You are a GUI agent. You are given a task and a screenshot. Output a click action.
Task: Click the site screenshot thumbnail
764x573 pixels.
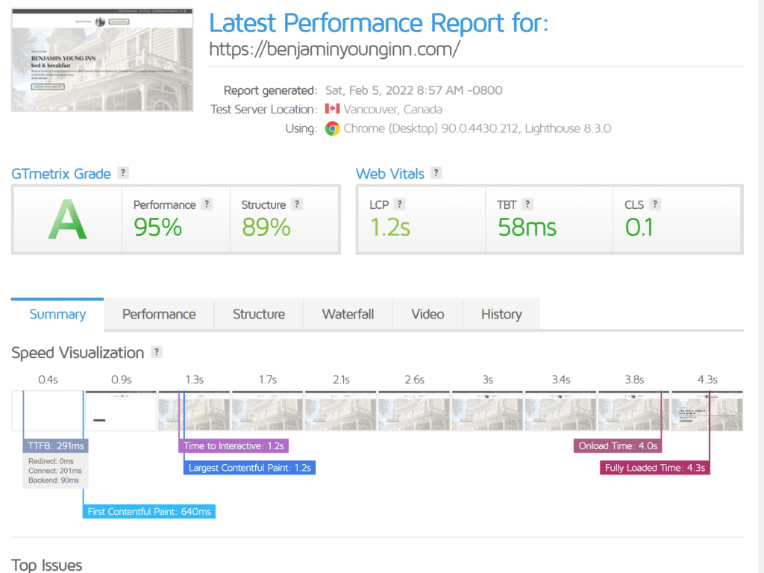101,60
